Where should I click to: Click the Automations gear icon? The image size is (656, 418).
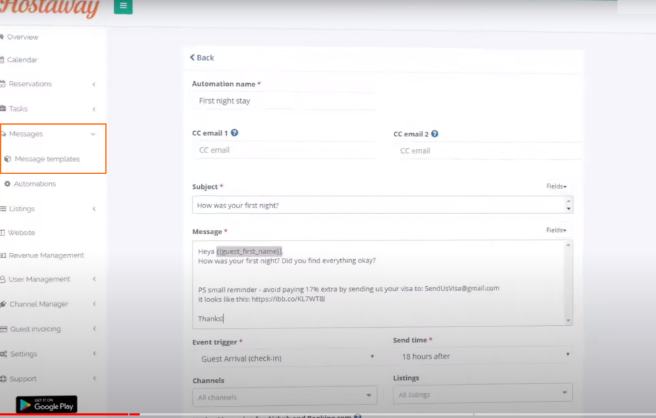click(8, 184)
